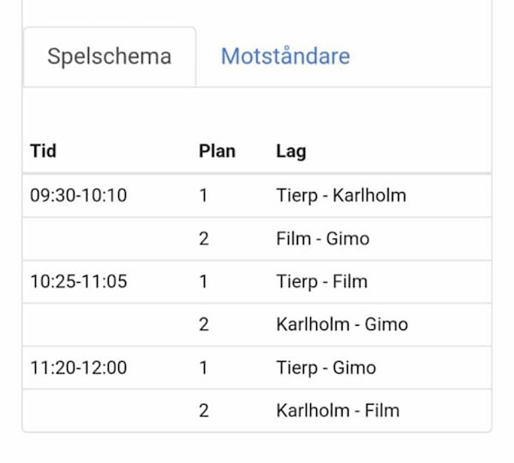The image size is (514, 463).
Task: Click the Plan column header
Action: tap(217, 152)
